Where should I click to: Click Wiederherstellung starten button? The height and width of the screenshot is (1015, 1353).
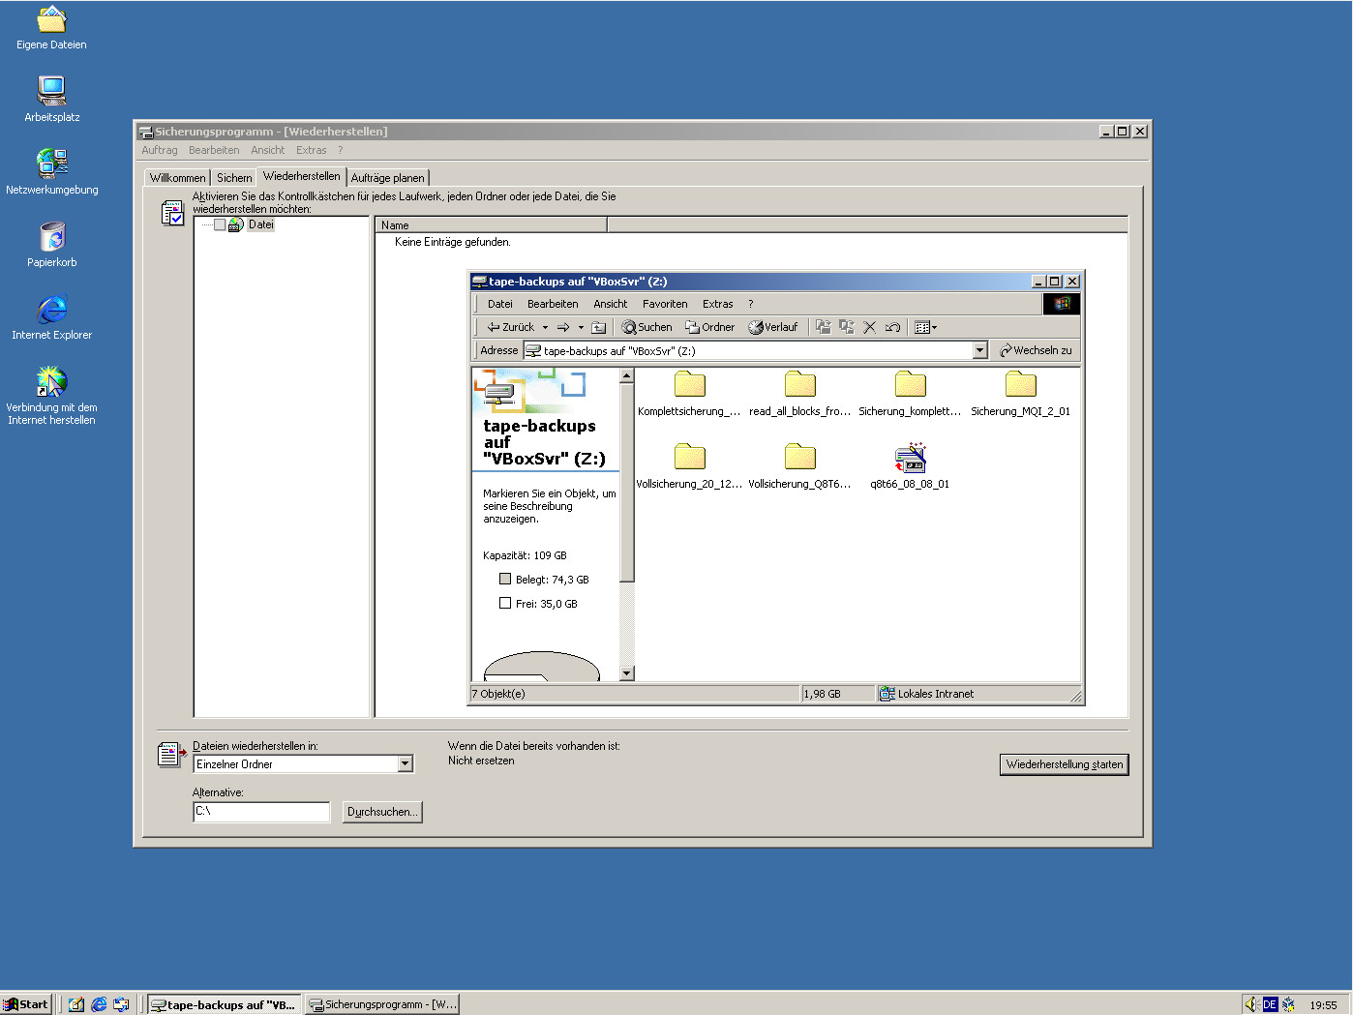pos(1064,764)
